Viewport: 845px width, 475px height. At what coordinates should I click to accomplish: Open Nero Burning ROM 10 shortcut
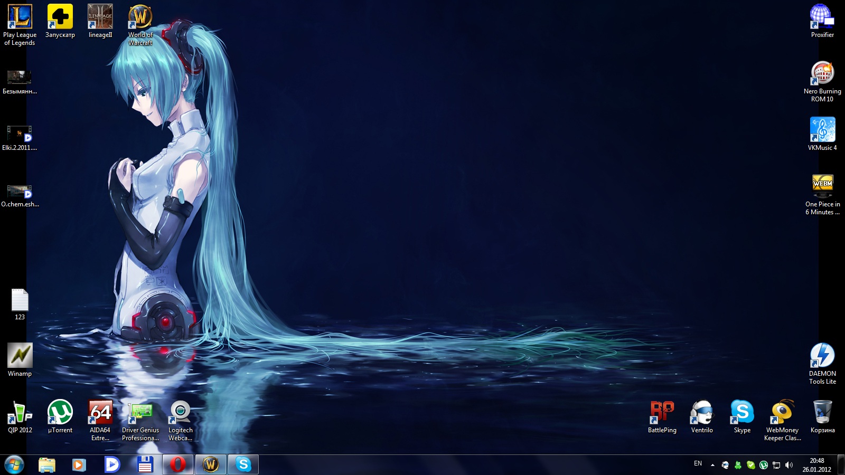click(823, 81)
